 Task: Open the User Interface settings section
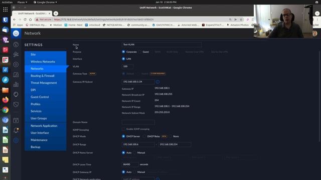click(x=46, y=133)
